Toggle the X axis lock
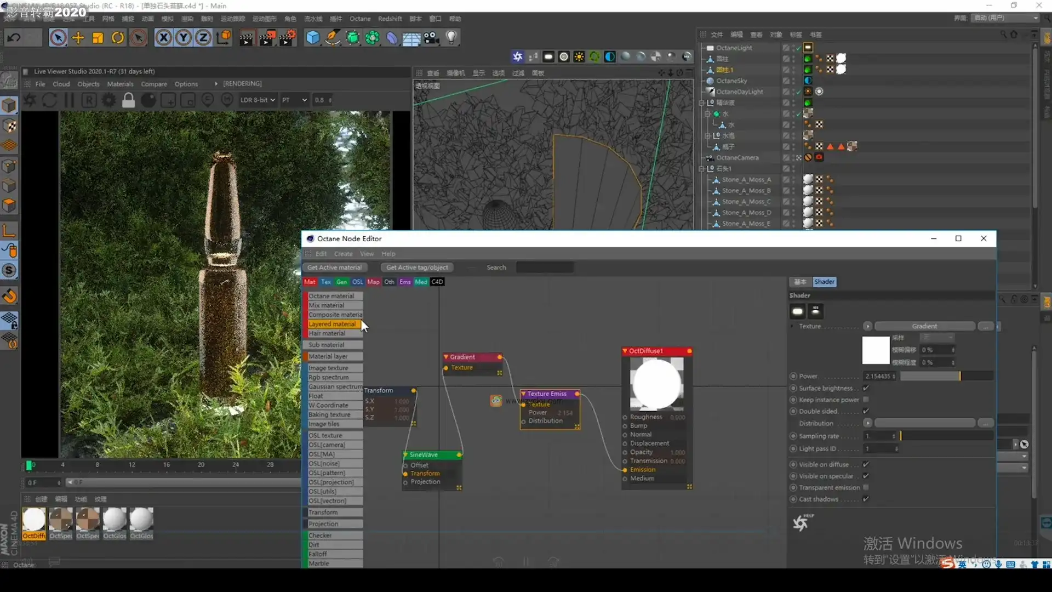 click(x=163, y=38)
